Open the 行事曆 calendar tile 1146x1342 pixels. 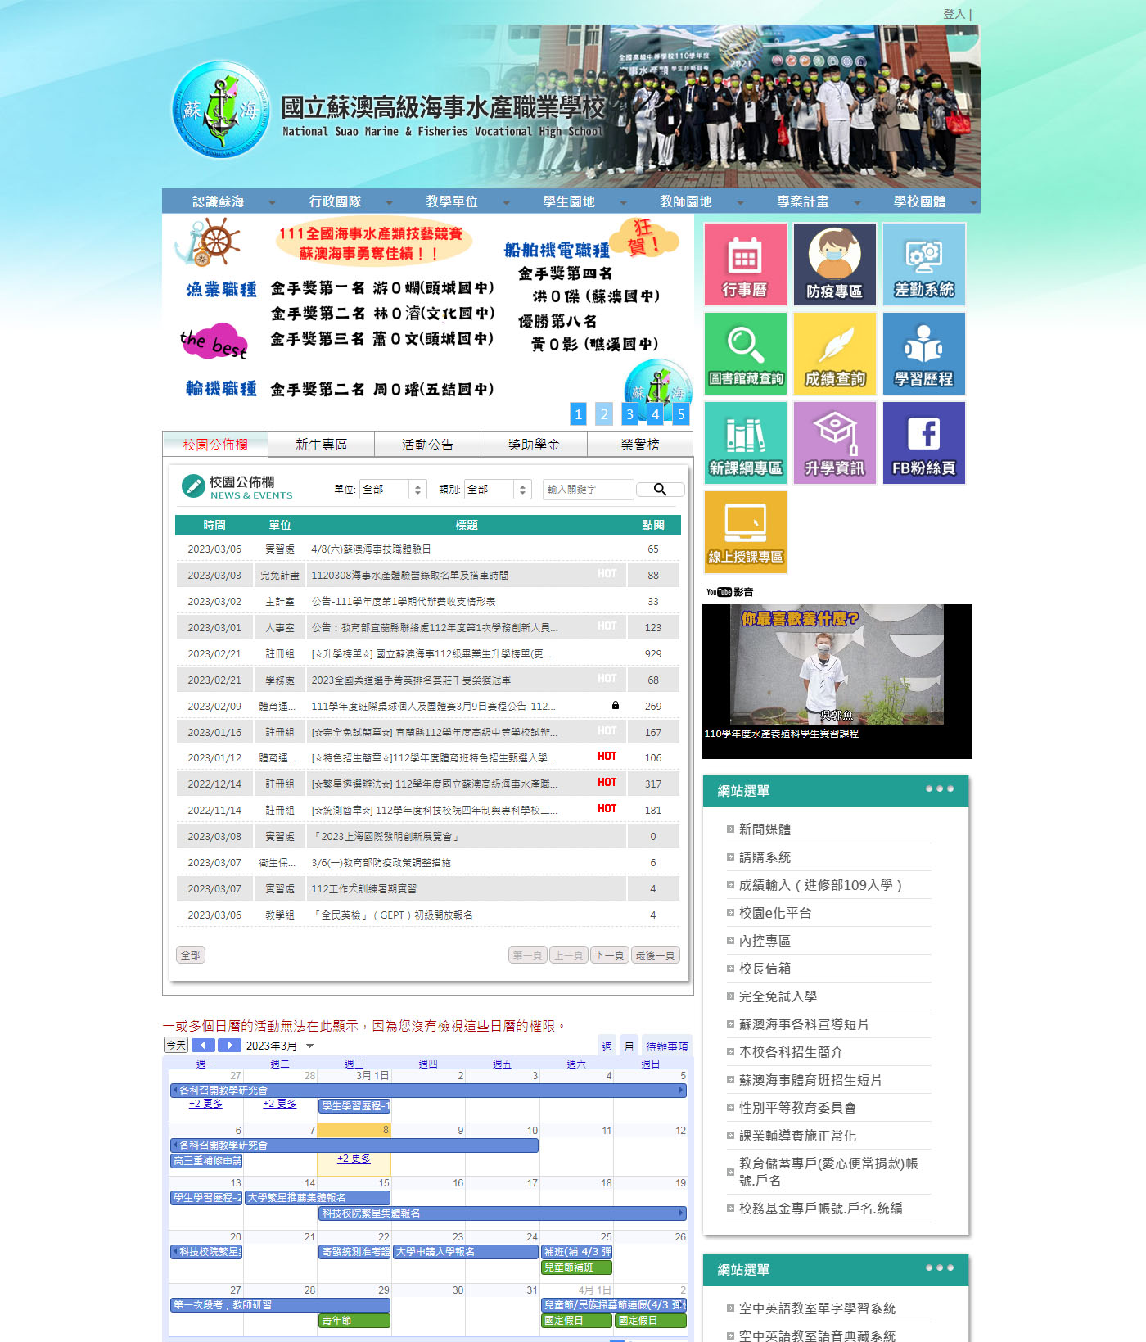coord(745,264)
